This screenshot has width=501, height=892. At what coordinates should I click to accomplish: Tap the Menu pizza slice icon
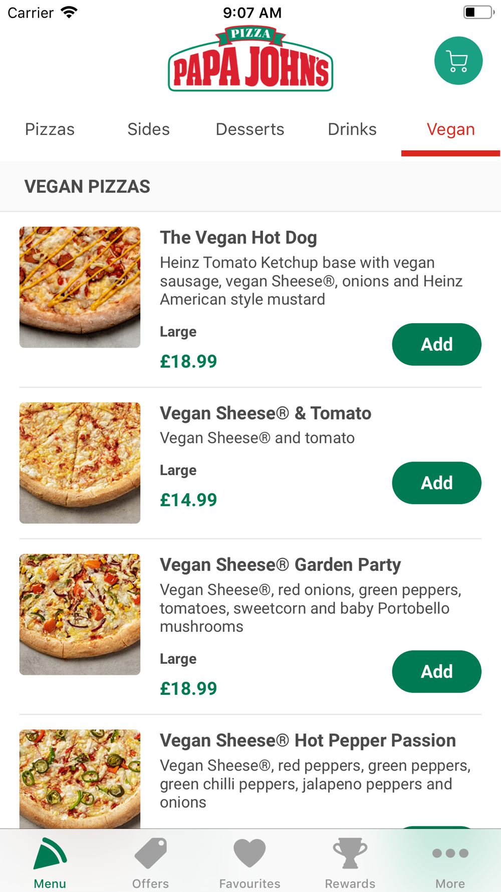(x=50, y=853)
